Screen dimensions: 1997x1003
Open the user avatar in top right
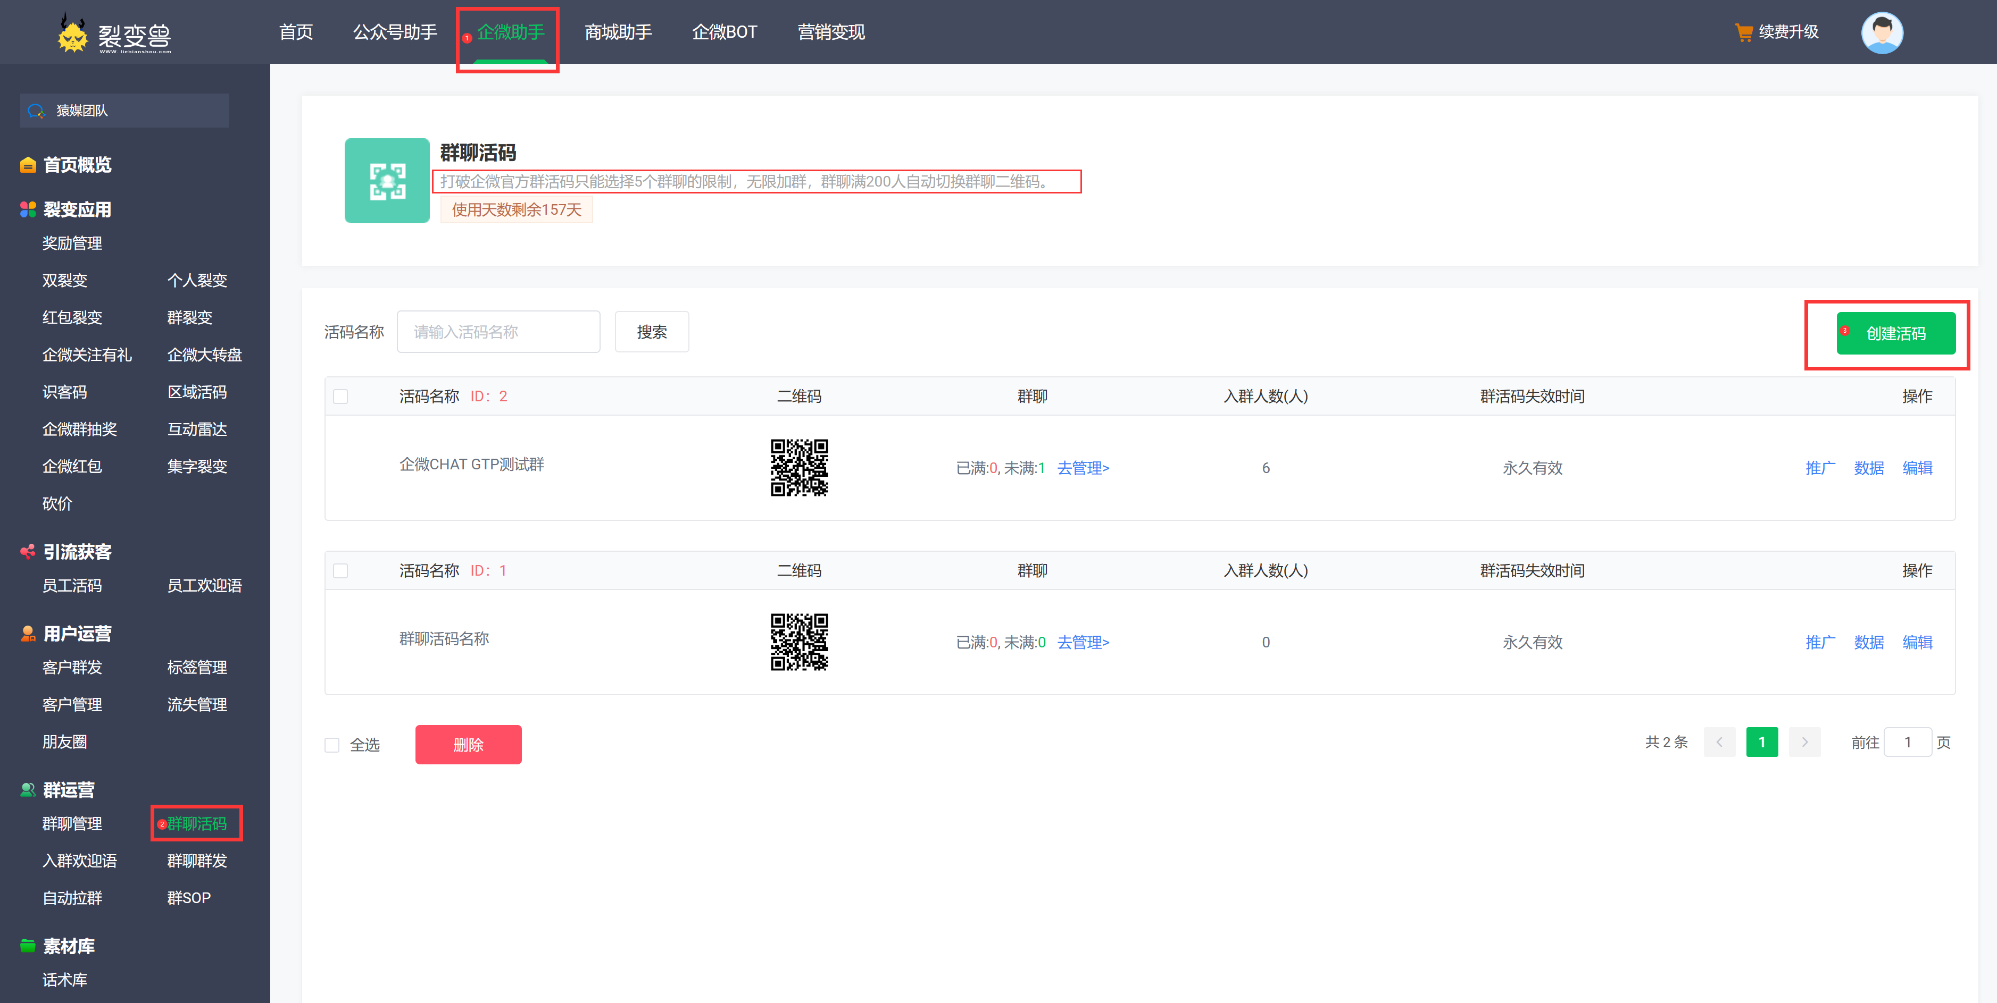(x=1882, y=32)
